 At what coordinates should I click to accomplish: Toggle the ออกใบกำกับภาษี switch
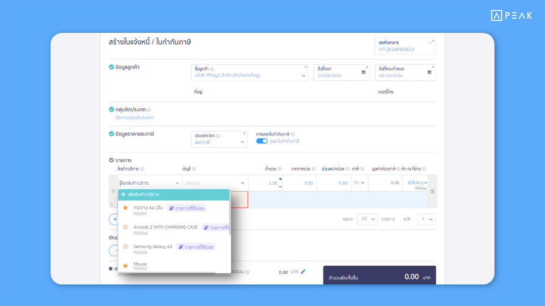pos(262,141)
